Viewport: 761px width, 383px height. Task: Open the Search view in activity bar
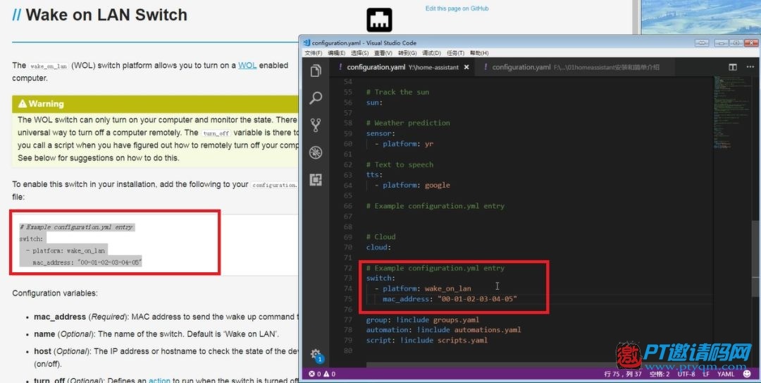316,98
